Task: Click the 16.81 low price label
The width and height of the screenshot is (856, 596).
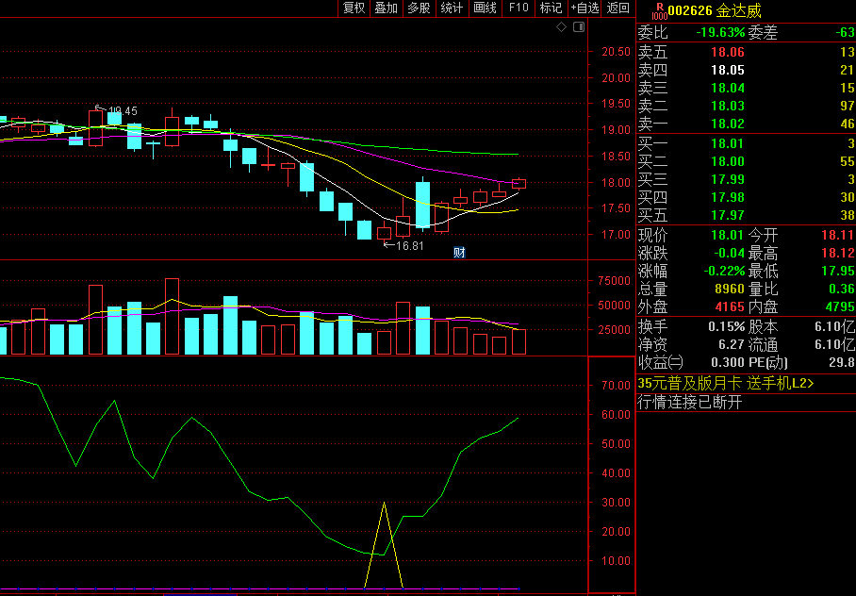Action: (x=410, y=246)
